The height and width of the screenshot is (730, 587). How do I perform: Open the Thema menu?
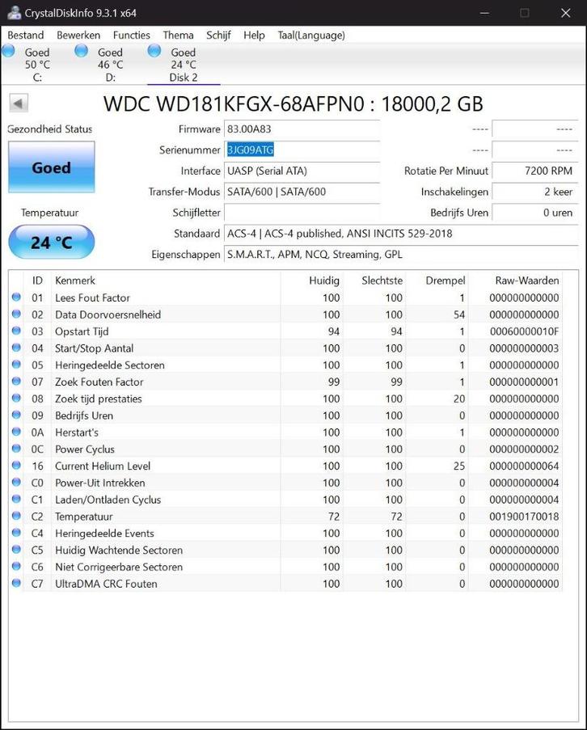click(x=178, y=36)
